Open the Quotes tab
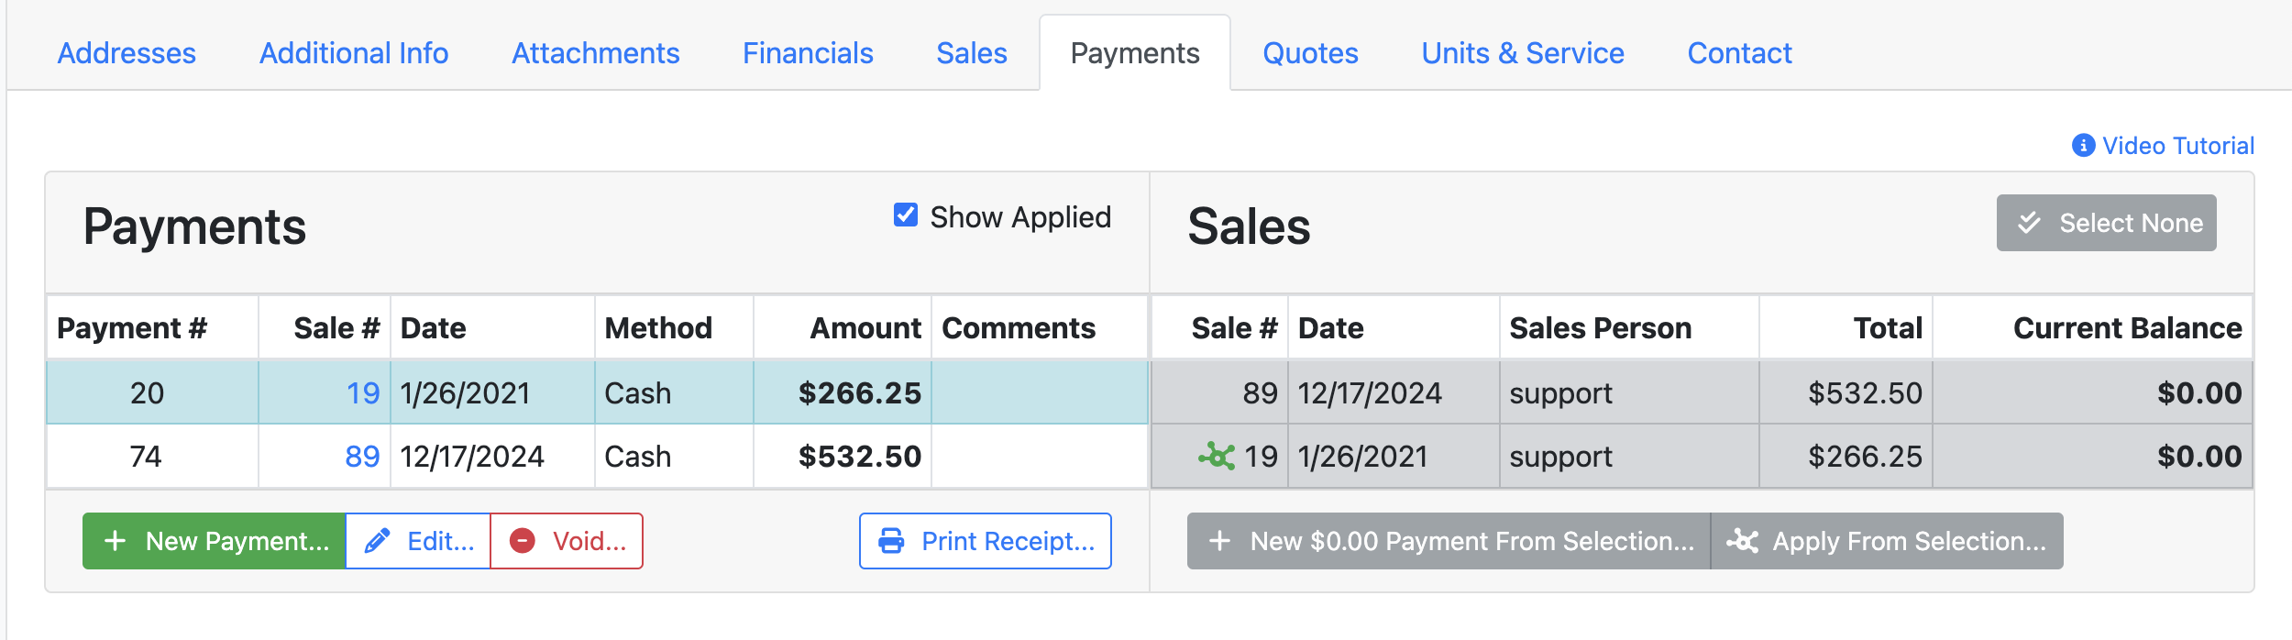The image size is (2292, 640). [x=1310, y=53]
